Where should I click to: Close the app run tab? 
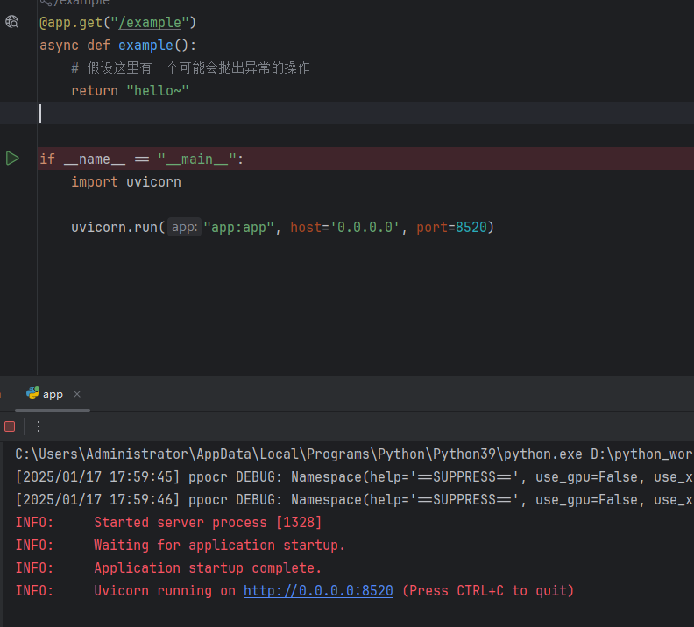tap(77, 394)
